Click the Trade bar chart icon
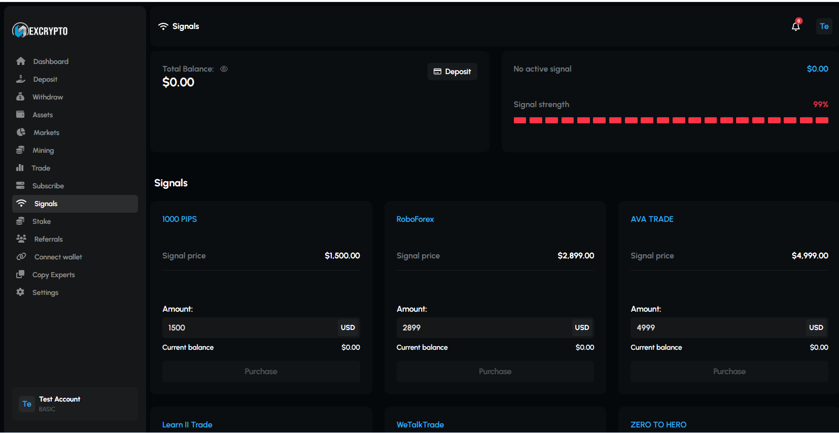This screenshot has height=433, width=839. [x=20, y=168]
